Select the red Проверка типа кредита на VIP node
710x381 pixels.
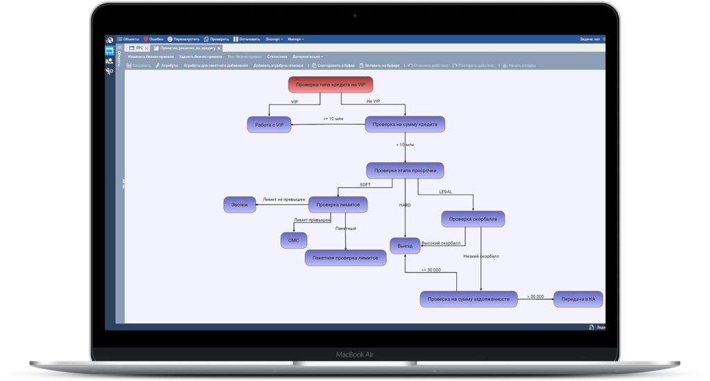(331, 85)
